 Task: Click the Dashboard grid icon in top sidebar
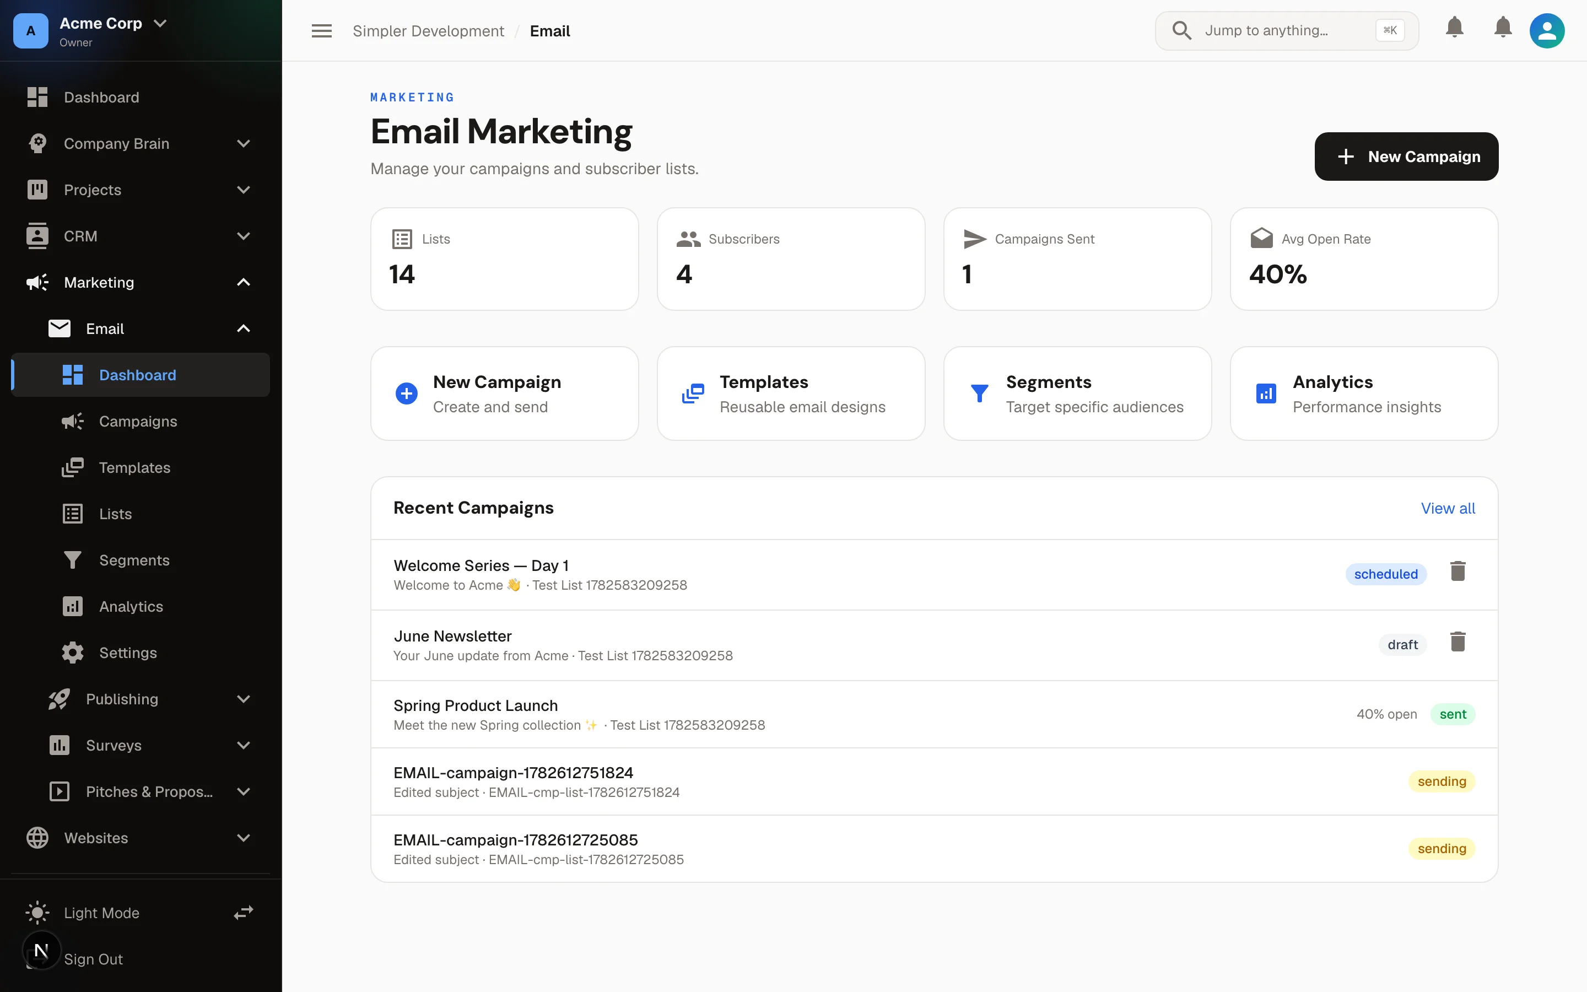tap(37, 97)
